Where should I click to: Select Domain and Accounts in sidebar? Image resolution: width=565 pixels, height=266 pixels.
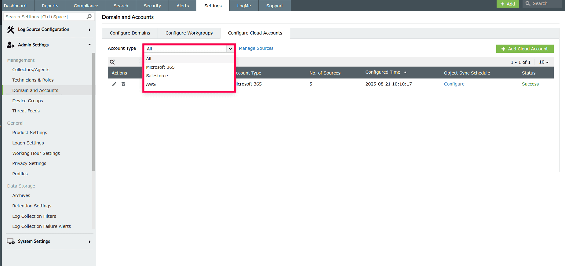(x=35, y=90)
